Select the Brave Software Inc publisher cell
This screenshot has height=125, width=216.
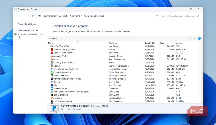[117, 59]
